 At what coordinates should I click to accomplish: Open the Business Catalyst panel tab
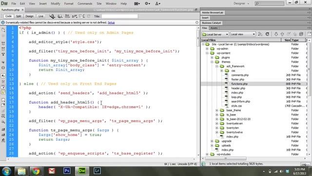pos(211,23)
